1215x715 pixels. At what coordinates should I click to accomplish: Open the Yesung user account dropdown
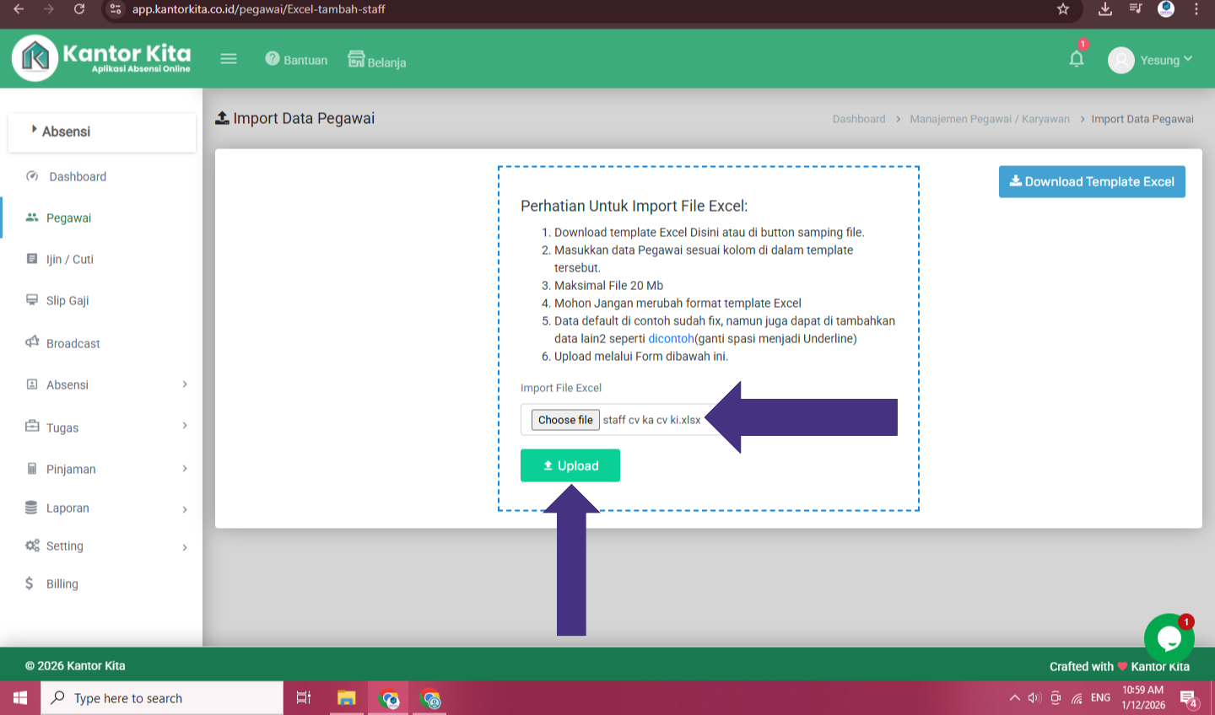pos(1151,60)
